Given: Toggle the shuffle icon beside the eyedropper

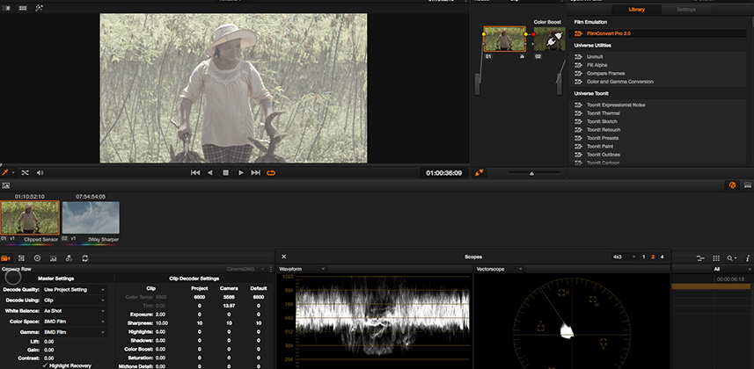Looking at the screenshot, I should click(25, 172).
